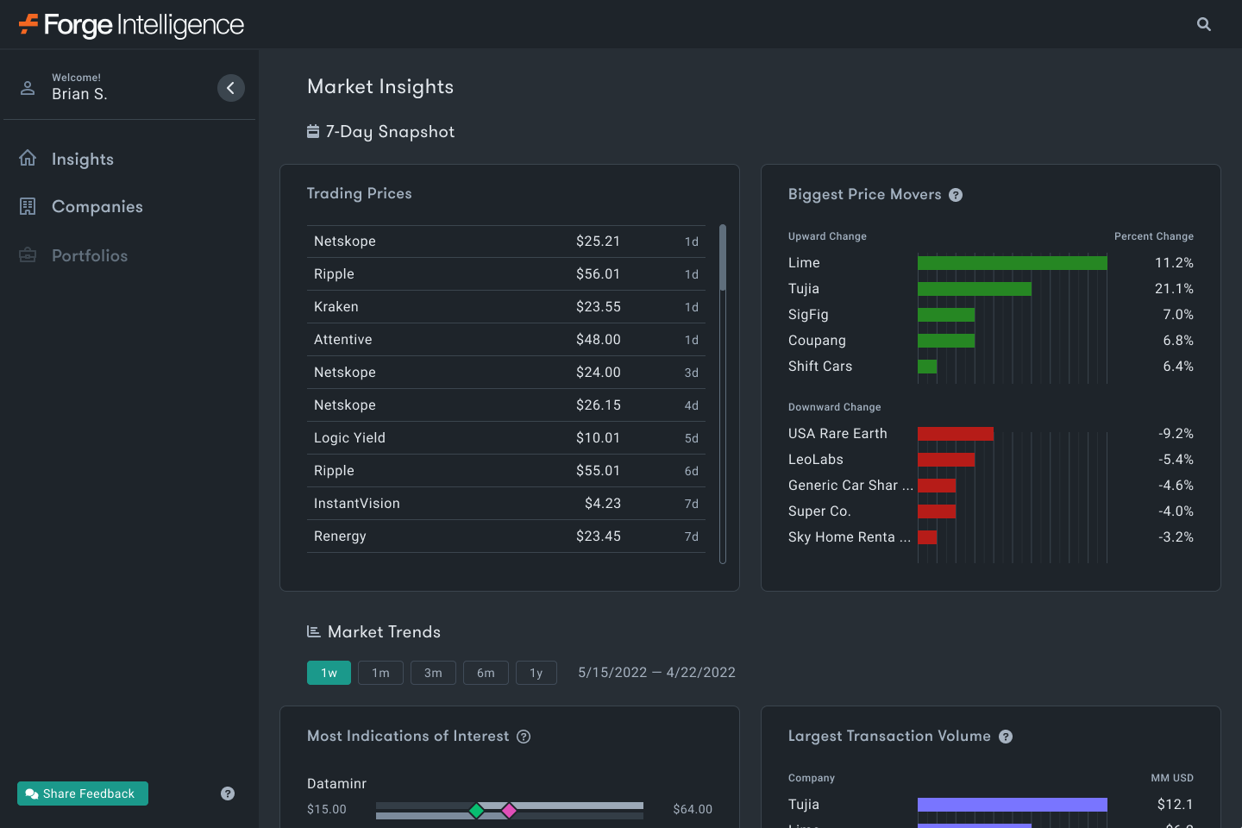Click the Largest Transaction Volume help icon
The width and height of the screenshot is (1242, 828).
(x=1006, y=737)
